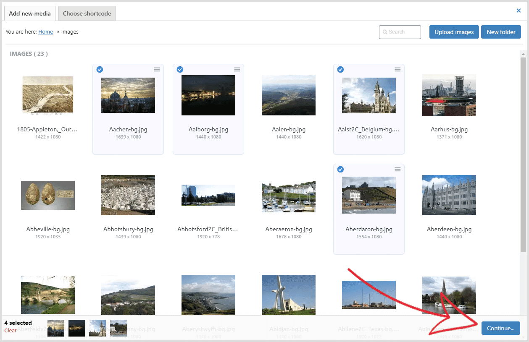Focus the Search field
Viewport: 529px width, 342px height.
400,32
